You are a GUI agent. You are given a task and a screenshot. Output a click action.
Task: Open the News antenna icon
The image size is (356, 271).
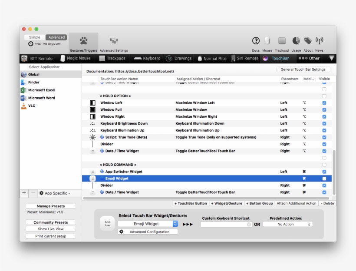coord(320,41)
